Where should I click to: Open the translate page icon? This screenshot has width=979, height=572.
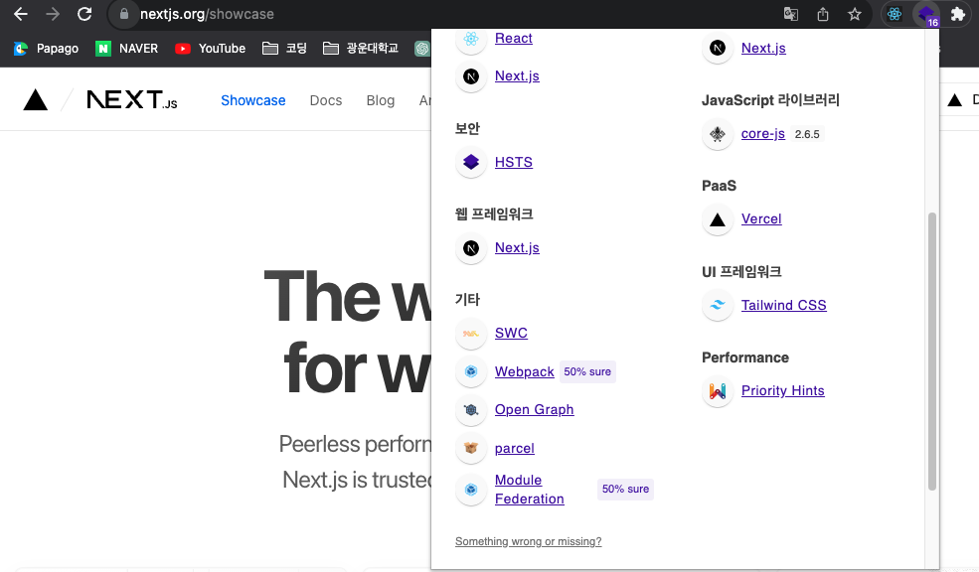790,14
